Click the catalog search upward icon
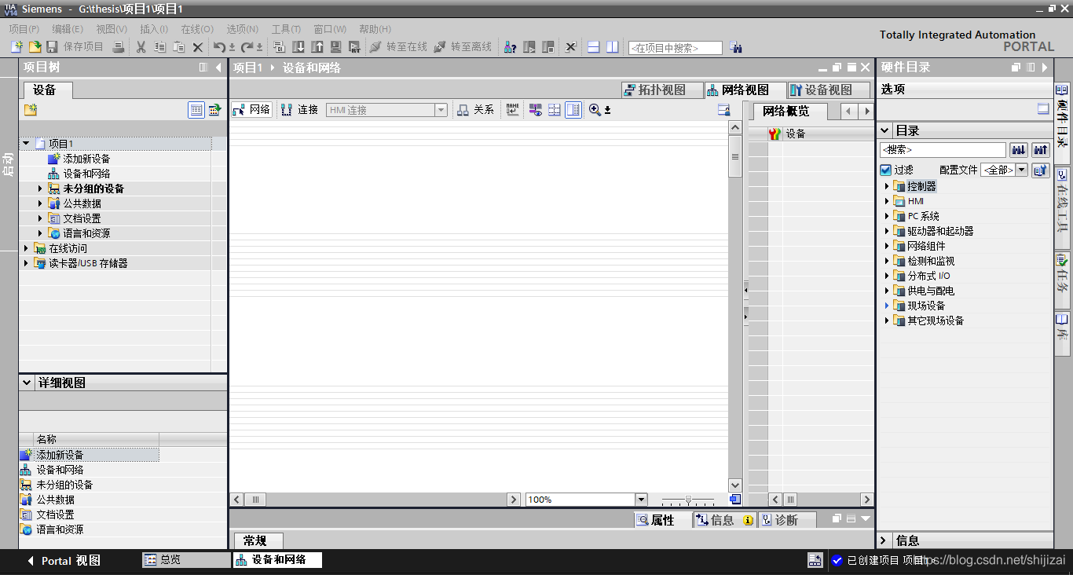Viewport: 1073px width, 575px height. click(x=1041, y=149)
